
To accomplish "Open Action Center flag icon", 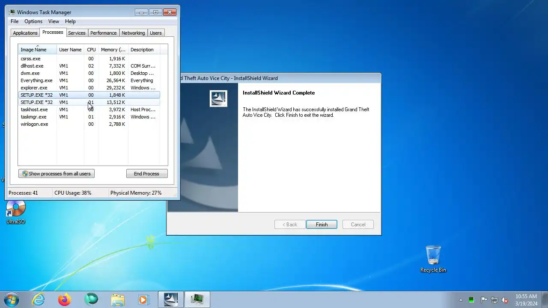I will 484,300.
